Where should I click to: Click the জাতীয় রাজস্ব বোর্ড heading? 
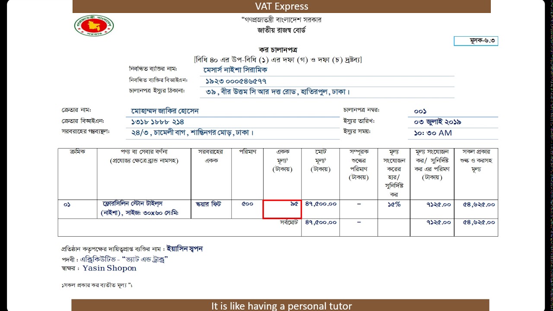(282, 31)
